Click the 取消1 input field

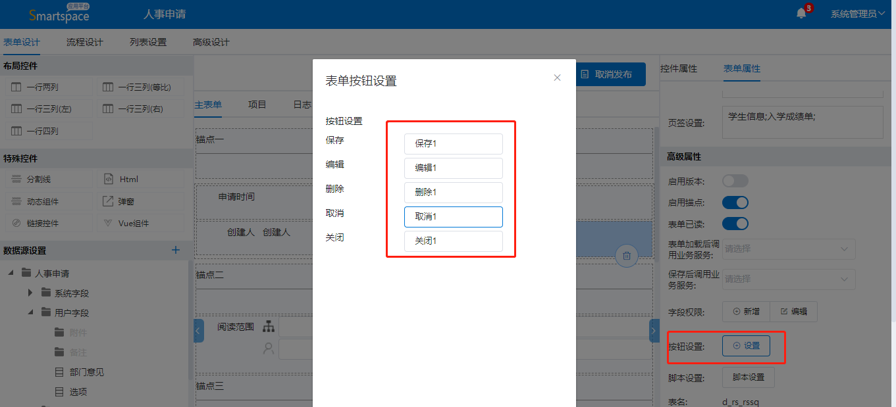(x=454, y=216)
